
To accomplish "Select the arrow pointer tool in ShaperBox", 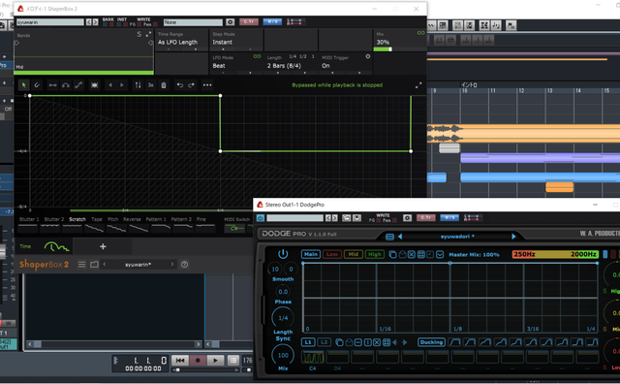I will coord(23,85).
